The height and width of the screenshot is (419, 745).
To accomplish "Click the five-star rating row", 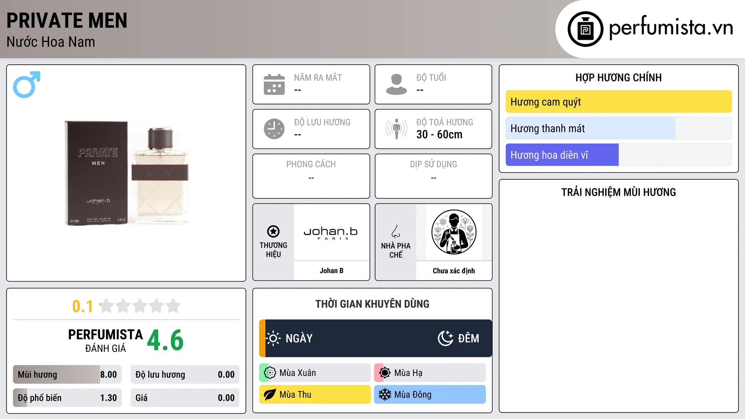I will (140, 306).
